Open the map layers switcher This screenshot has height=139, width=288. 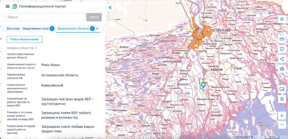point(282,19)
